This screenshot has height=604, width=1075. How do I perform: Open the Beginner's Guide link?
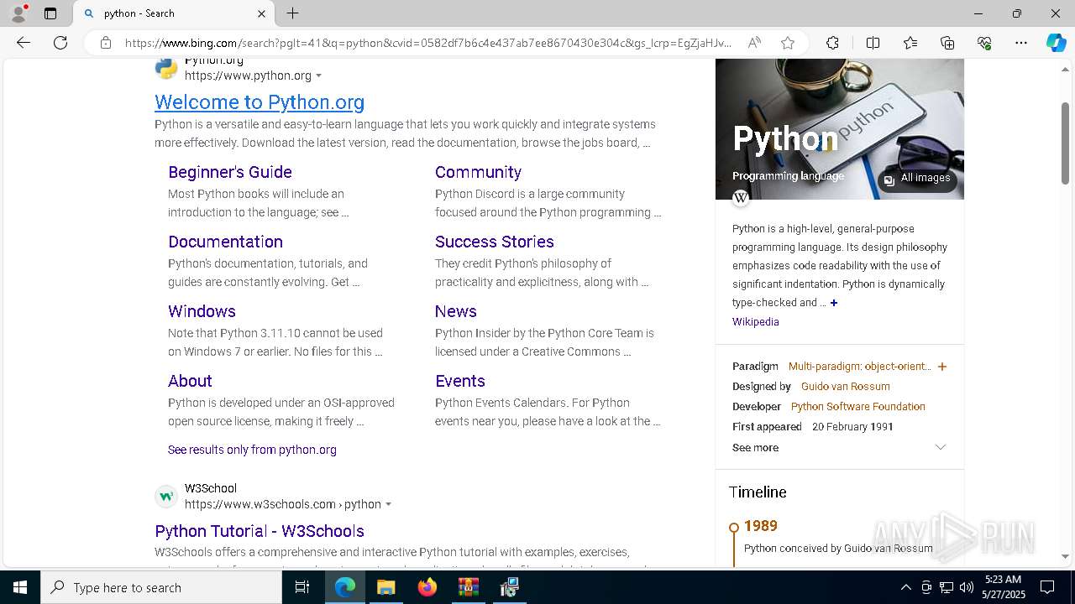point(230,172)
